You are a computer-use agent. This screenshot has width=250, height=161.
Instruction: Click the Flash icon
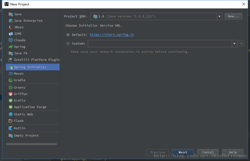11,121
